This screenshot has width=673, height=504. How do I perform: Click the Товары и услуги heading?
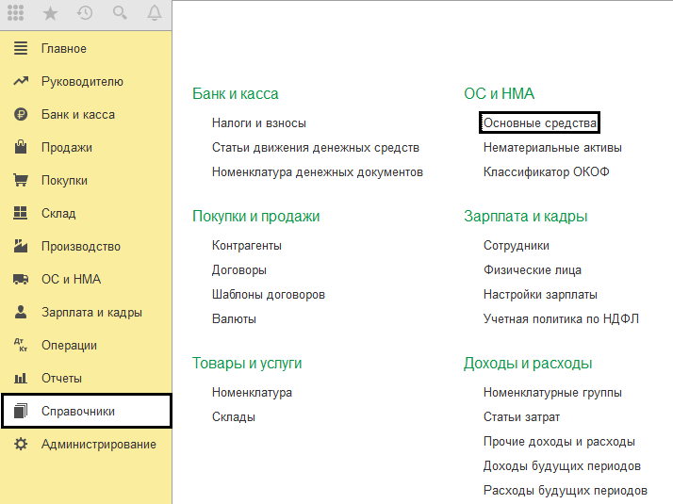pyautogui.click(x=247, y=364)
